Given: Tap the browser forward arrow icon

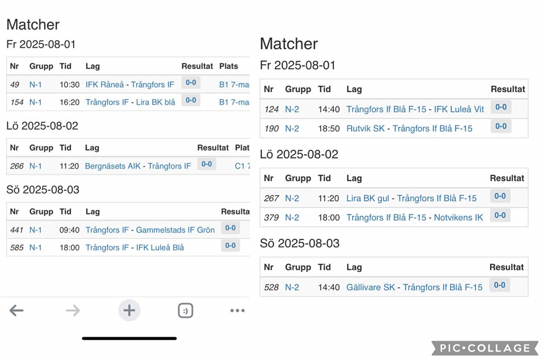Looking at the screenshot, I should pyautogui.click(x=73, y=311).
